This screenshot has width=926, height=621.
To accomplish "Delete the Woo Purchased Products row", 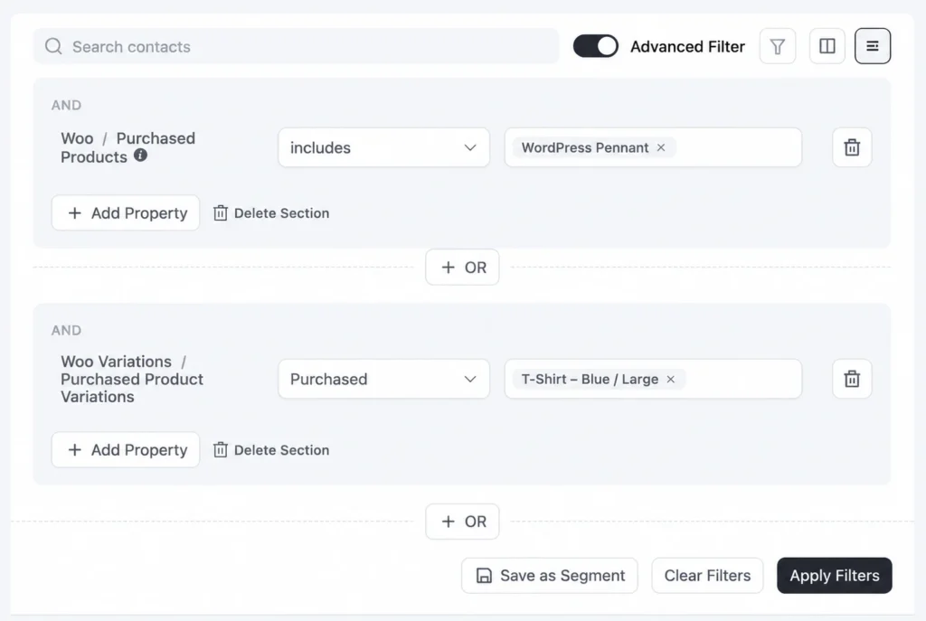I will [x=852, y=147].
